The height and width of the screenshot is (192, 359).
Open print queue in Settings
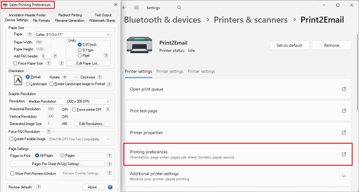click(x=238, y=89)
